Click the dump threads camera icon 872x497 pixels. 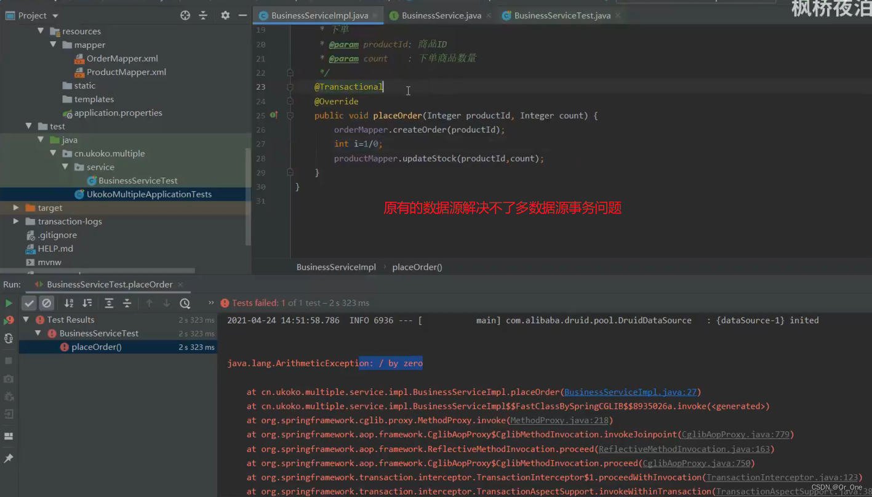(x=9, y=379)
